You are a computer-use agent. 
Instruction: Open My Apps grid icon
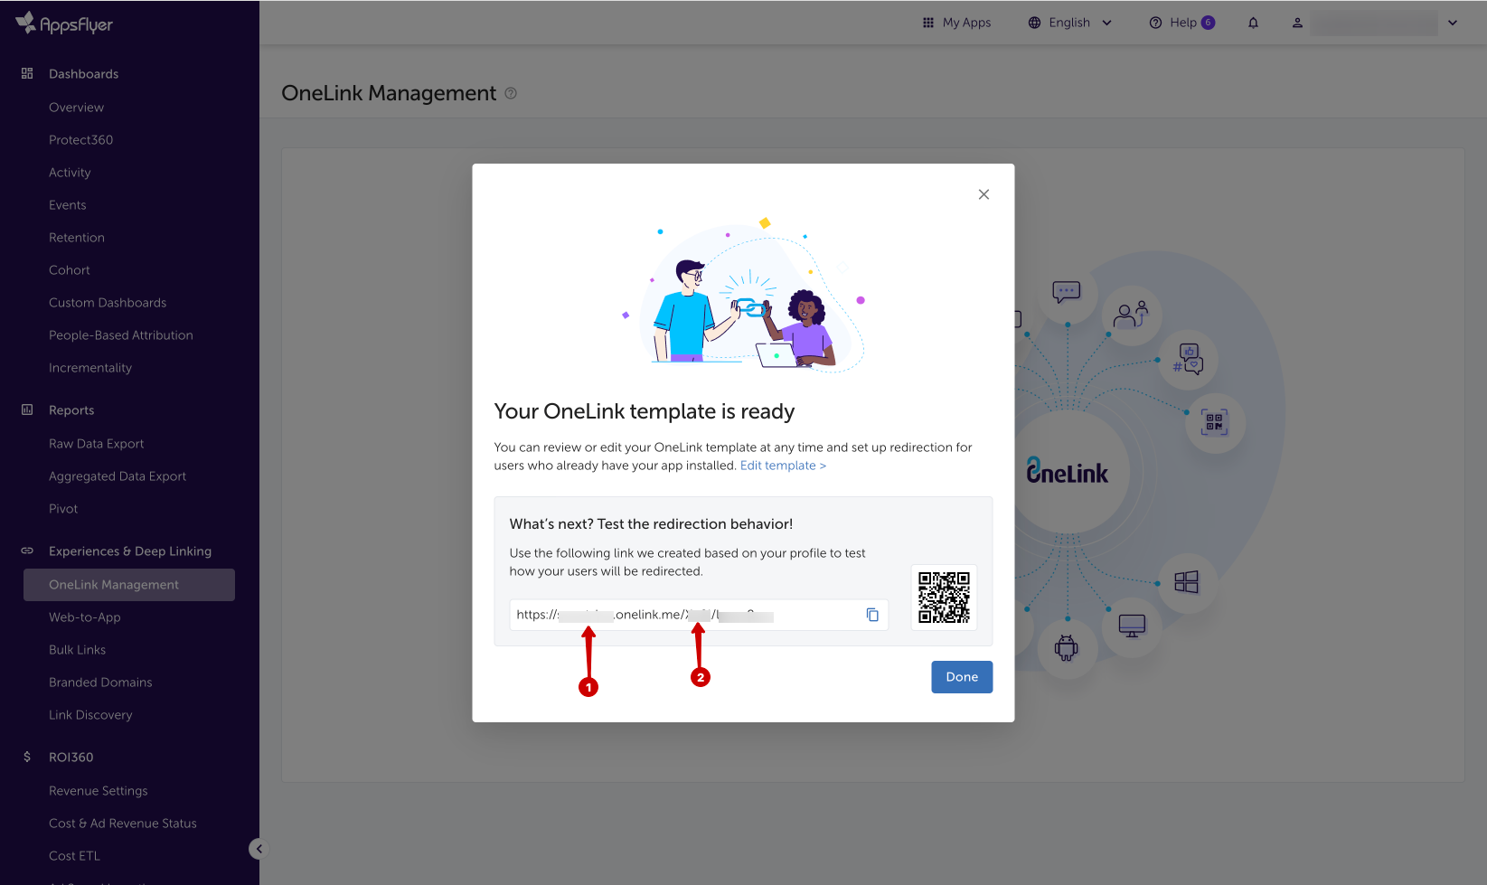(927, 23)
